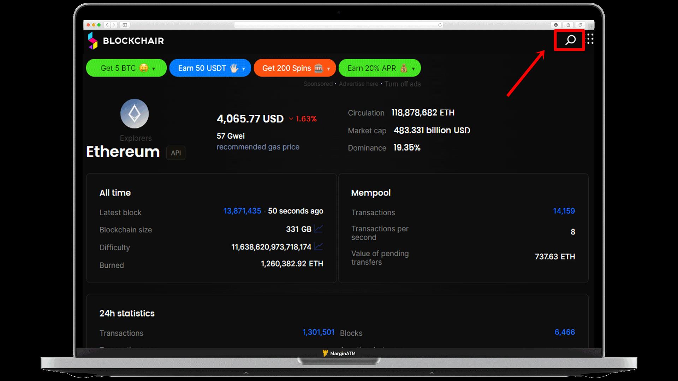Click the Sponsored label
Viewport: 678px width, 381px height.
click(x=318, y=84)
